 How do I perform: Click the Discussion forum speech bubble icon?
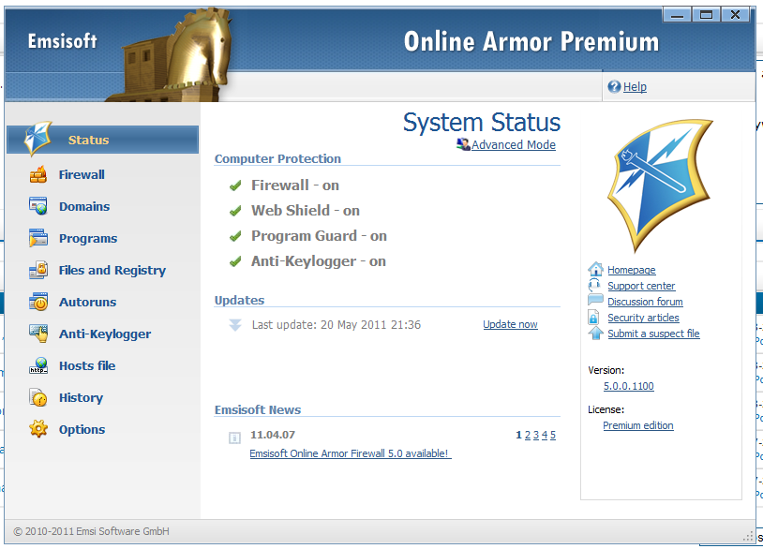595,300
